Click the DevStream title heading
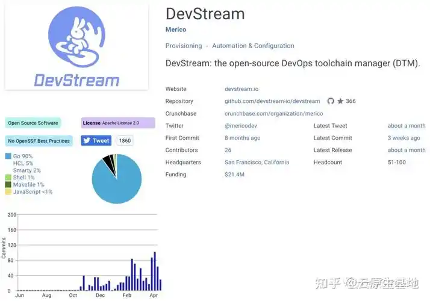 click(x=205, y=14)
